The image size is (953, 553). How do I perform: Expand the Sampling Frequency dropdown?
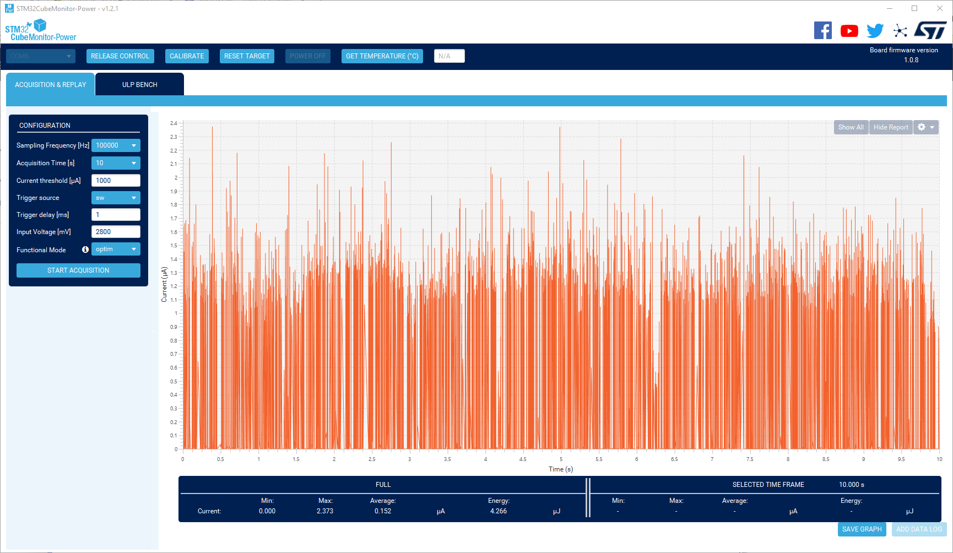point(116,145)
